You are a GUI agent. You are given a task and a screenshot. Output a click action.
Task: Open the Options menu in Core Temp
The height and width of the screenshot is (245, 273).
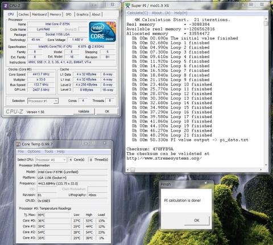(x=34, y=152)
